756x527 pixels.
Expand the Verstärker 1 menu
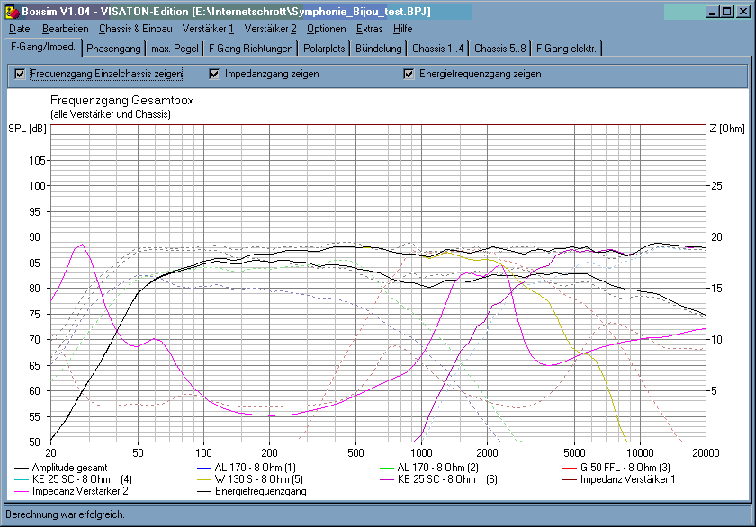(x=208, y=29)
